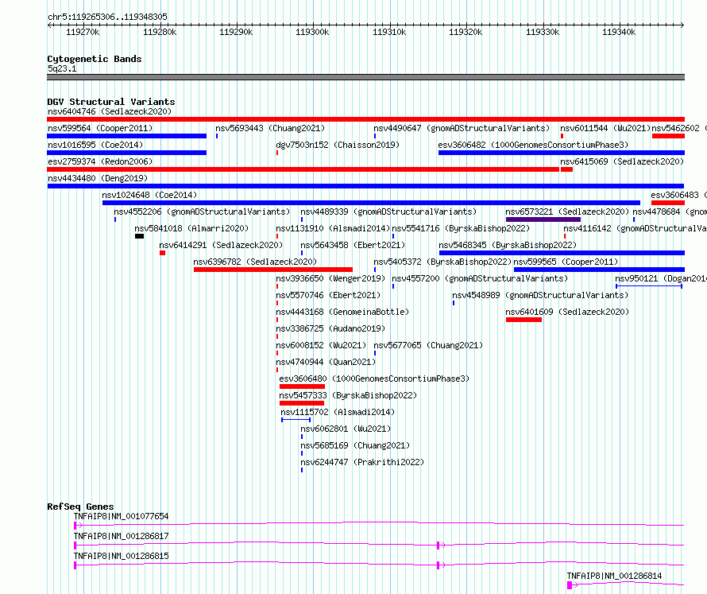Open nsv5685169 (Chuang2021) label

click(355, 445)
